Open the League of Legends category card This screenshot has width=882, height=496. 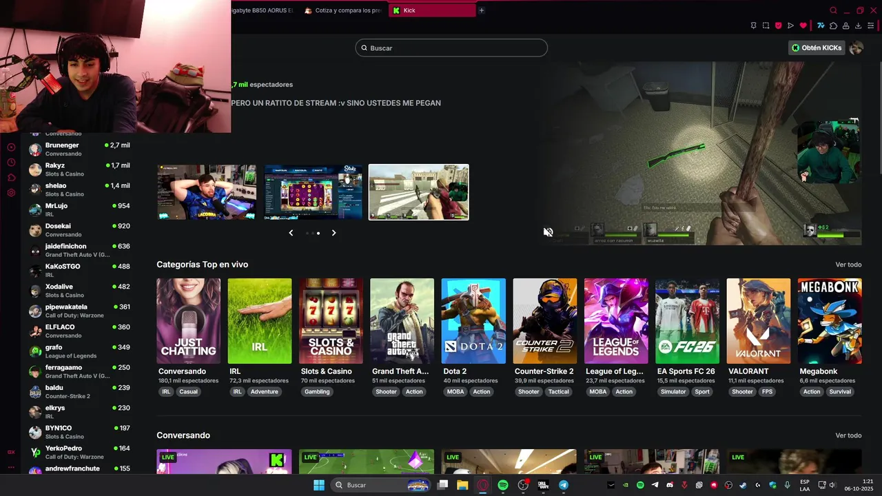click(x=616, y=321)
